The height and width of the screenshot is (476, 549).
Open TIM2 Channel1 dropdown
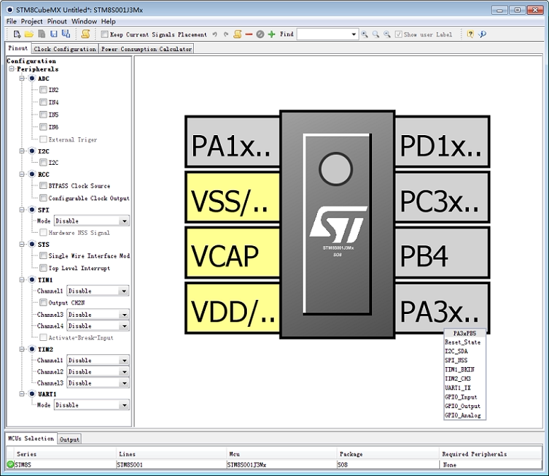click(98, 360)
